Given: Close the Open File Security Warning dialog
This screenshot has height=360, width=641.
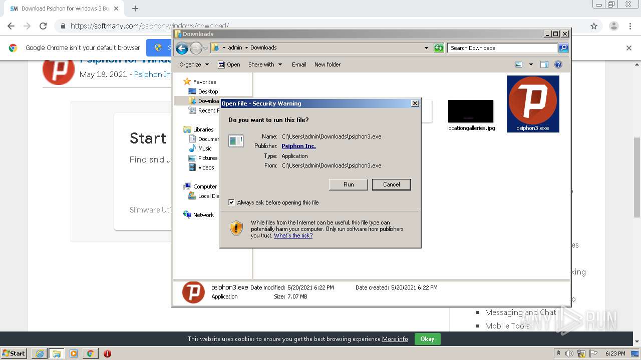Looking at the screenshot, I should (415, 103).
